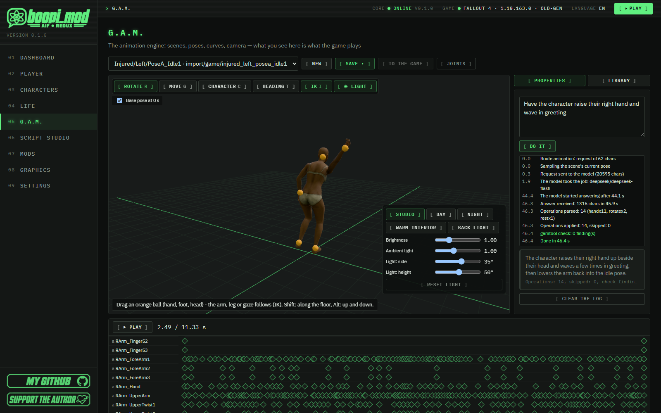Open the Support the Author badge
The width and height of the screenshot is (661, 413).
(48, 399)
